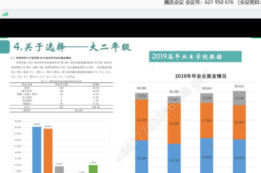The height and width of the screenshot is (173, 261).
Task: Click the 毕业生人数 column header
Action: 61,85
